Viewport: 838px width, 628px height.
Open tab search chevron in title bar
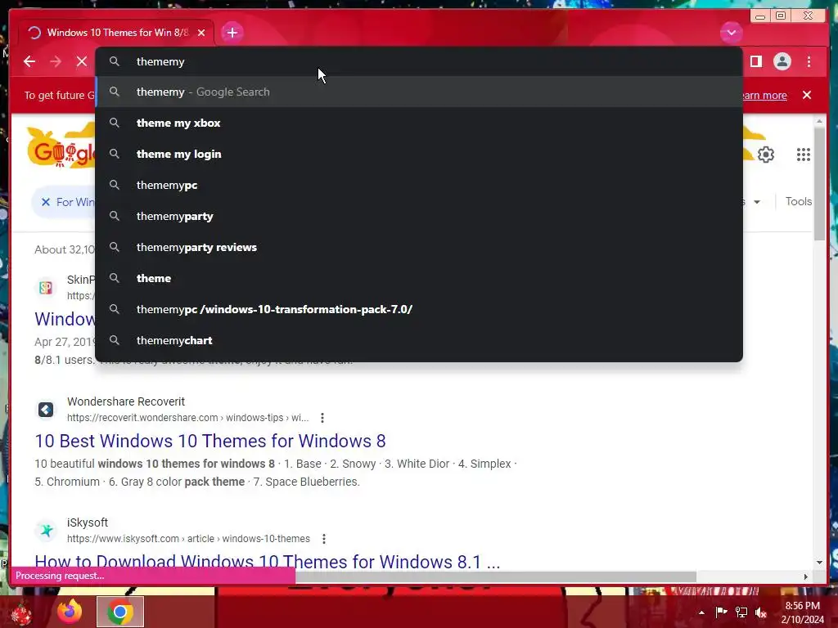(x=731, y=33)
